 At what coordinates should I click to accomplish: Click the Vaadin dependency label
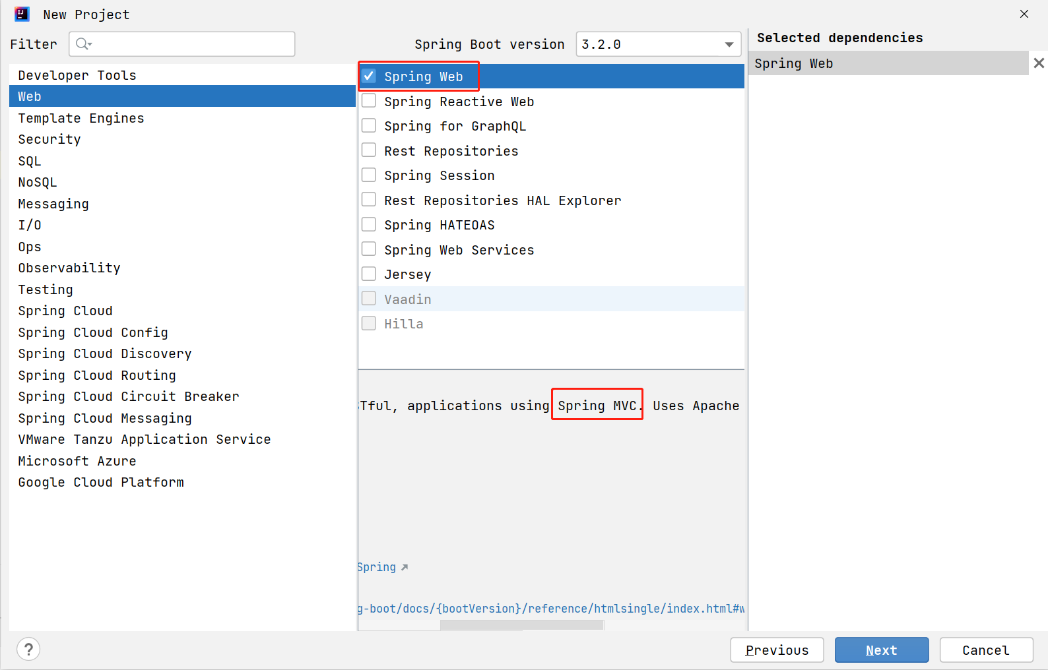click(x=408, y=299)
